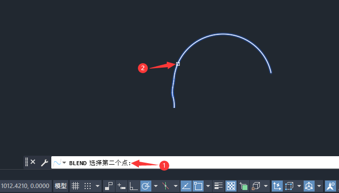Image resolution: width=339 pixels, height=193 pixels.
Task: Toggle annotation visibility status icon
Action: [331, 186]
